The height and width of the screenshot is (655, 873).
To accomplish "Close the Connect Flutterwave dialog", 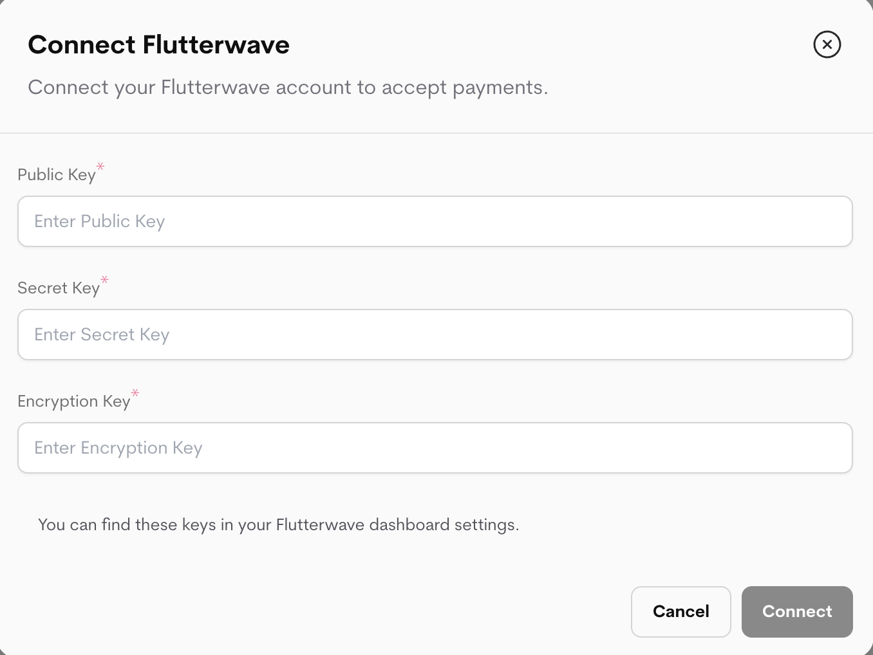I will click(827, 44).
